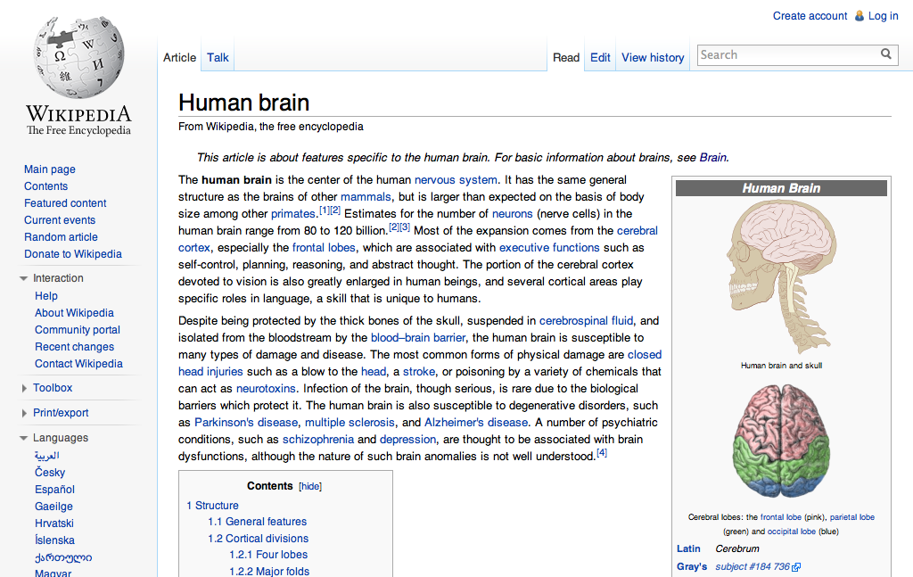The width and height of the screenshot is (913, 577).
Task: Follow the multiple sclerosis link
Action: pyautogui.click(x=350, y=422)
